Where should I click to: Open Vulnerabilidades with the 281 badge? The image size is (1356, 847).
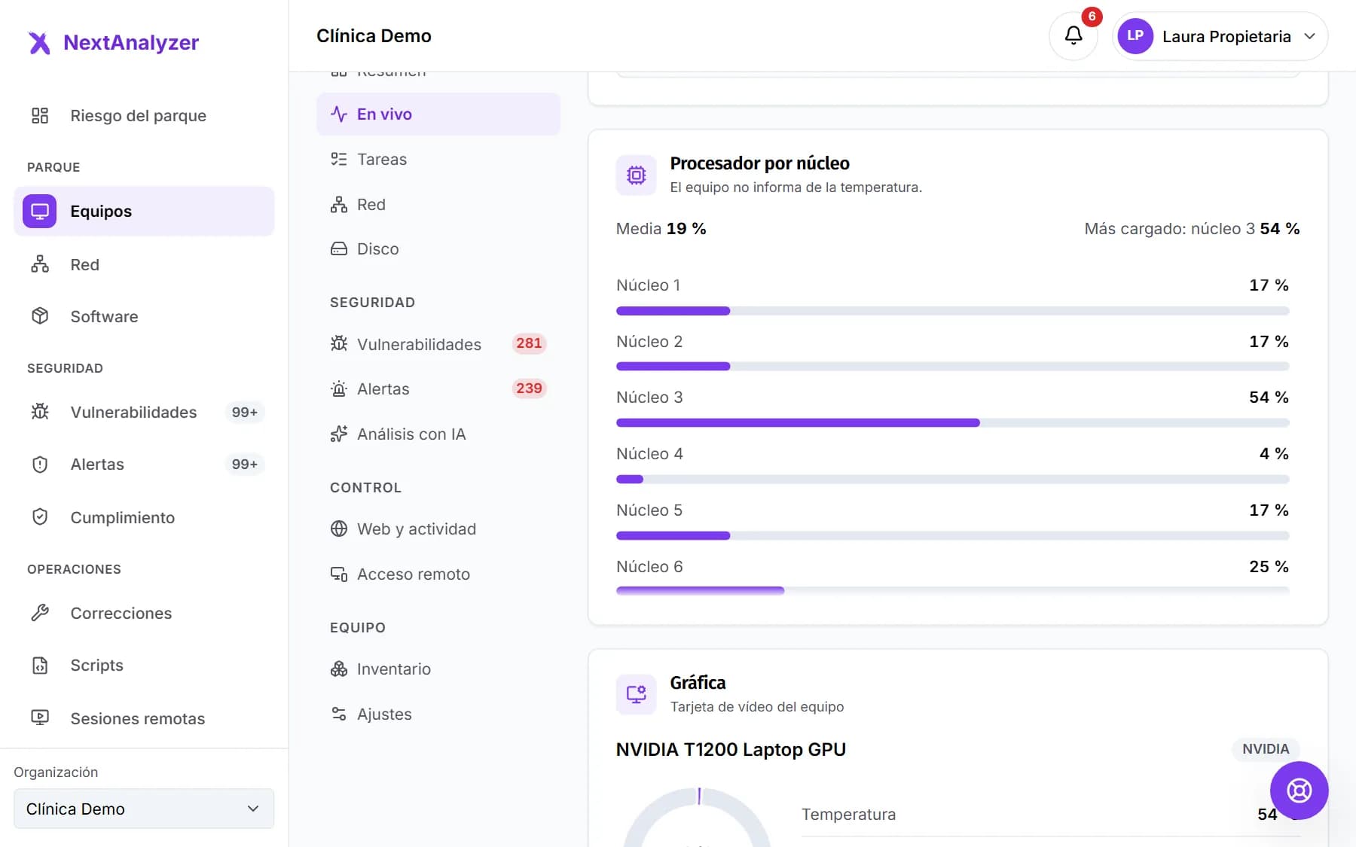click(438, 344)
